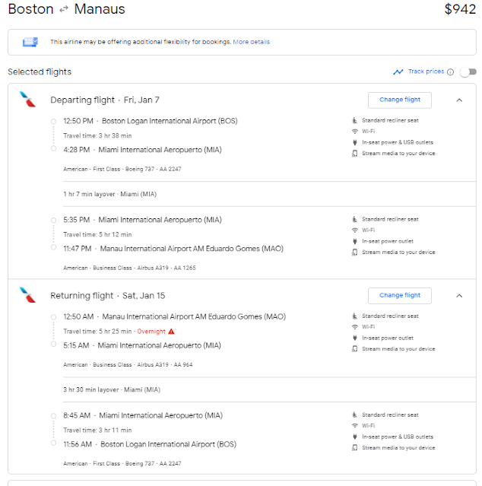Collapse the returning flight details chevron

pyautogui.click(x=459, y=296)
